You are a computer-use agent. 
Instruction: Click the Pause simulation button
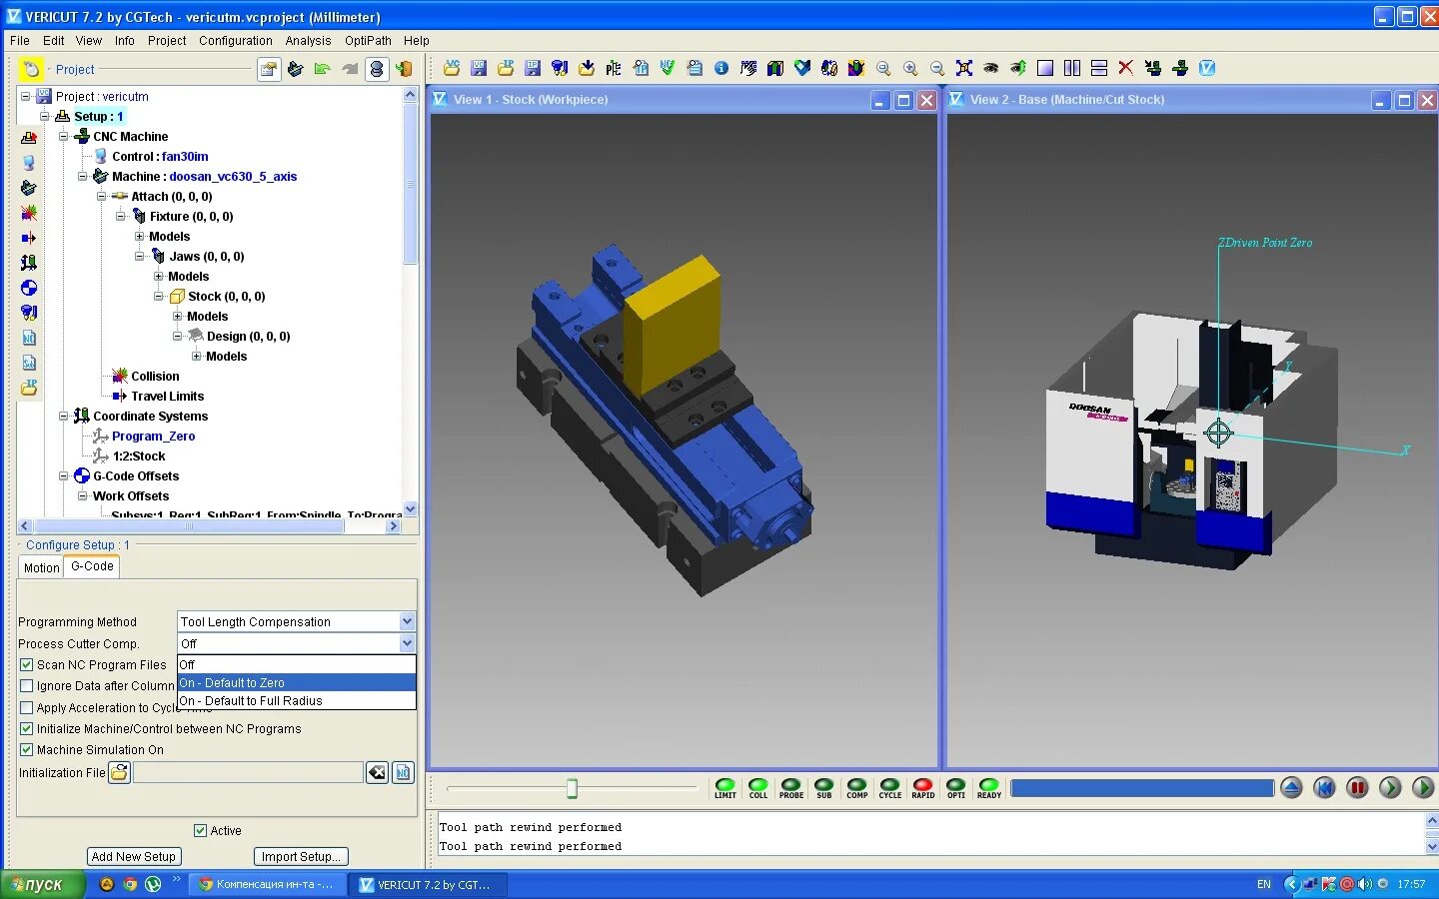[x=1357, y=787]
